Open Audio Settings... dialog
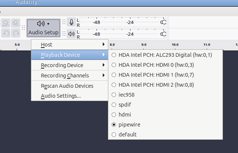238x153 pixels. click(x=70, y=96)
